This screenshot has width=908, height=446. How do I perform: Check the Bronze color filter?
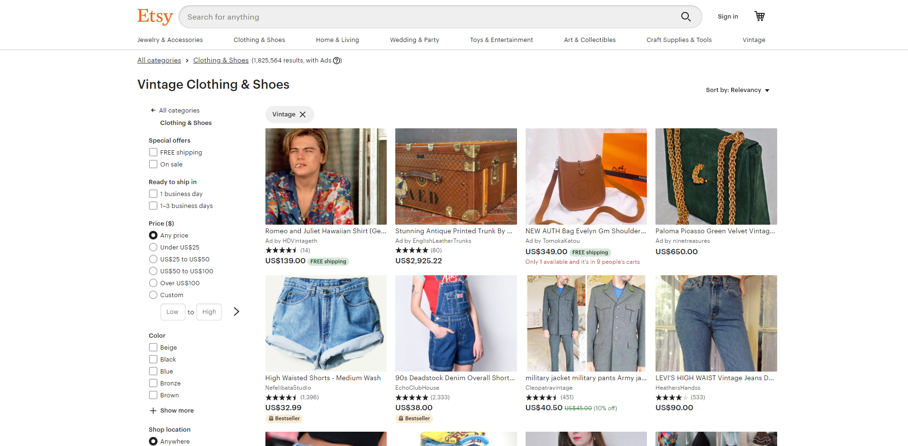153,383
